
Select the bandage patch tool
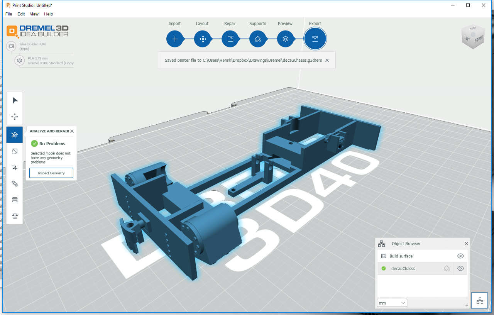pyautogui.click(x=15, y=183)
